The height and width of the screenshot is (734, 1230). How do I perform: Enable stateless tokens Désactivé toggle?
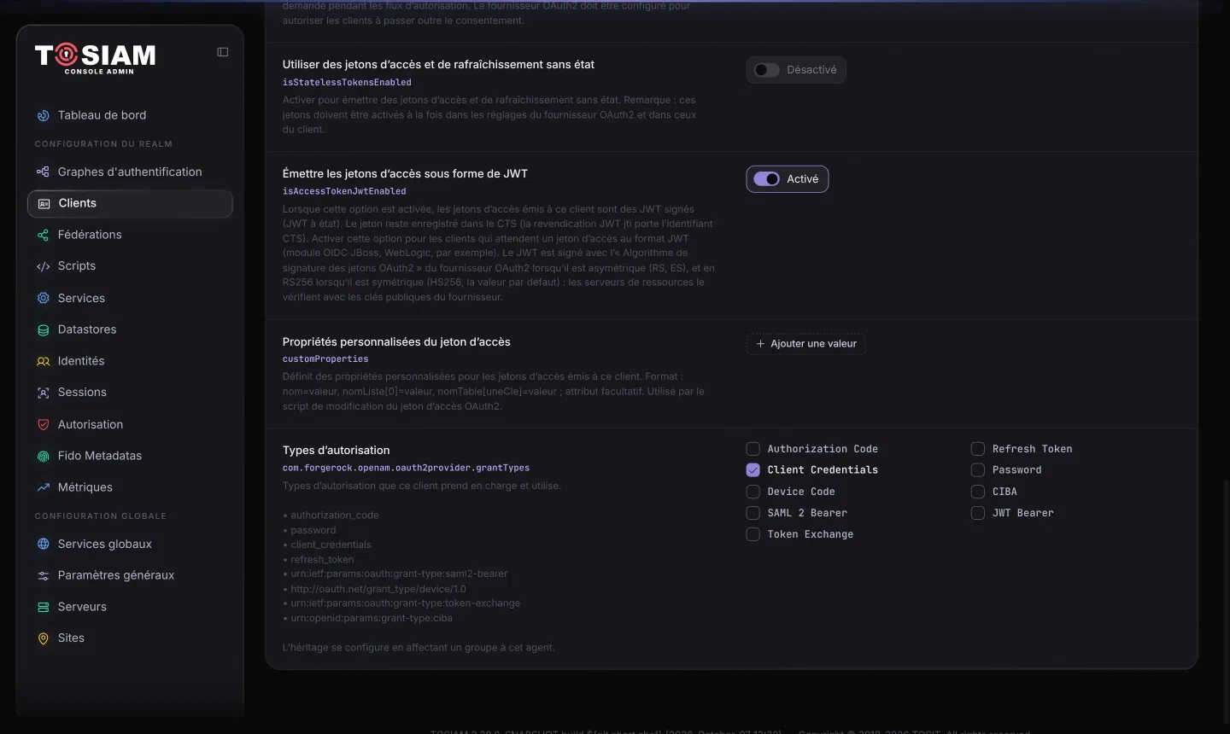[x=796, y=70]
